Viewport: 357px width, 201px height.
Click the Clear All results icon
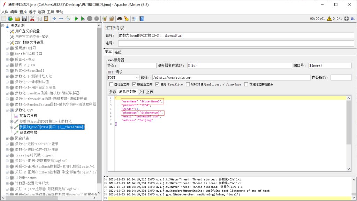[x=111, y=19]
